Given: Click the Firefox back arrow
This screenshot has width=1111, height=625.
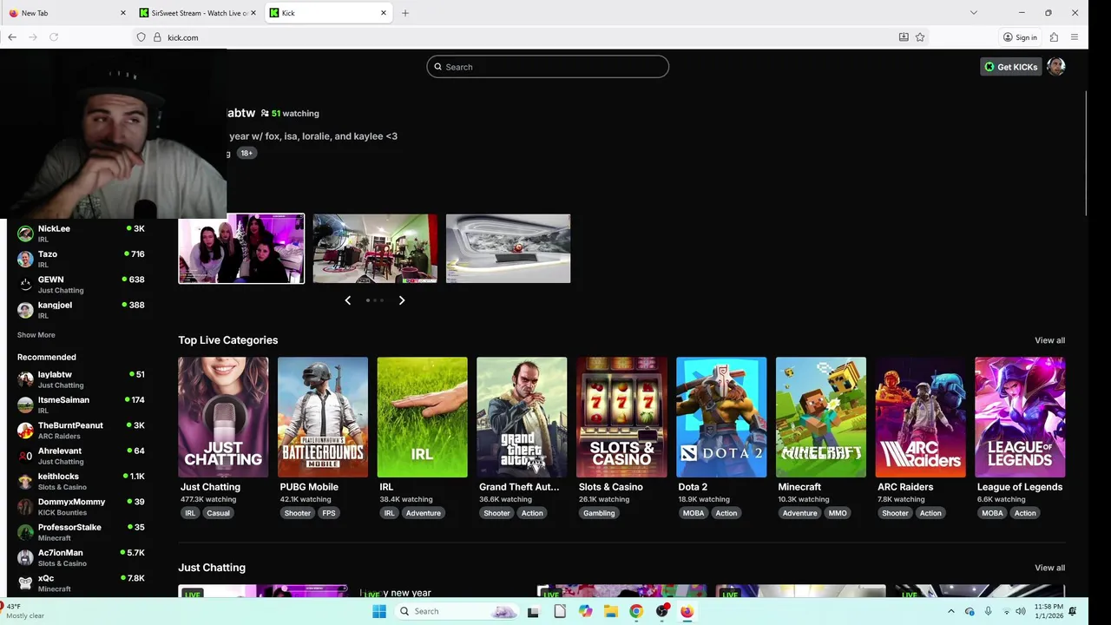Looking at the screenshot, I should click(x=12, y=37).
